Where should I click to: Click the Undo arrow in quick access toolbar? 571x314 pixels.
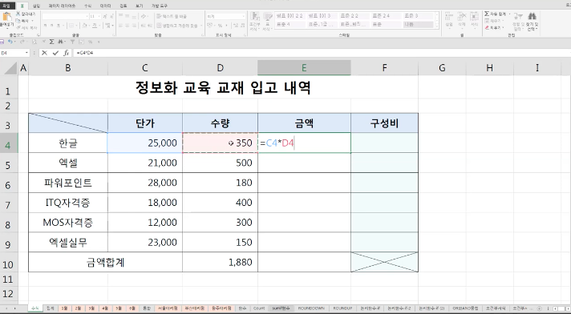pos(10,42)
